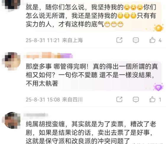Open the avatar of the Sichuan commenter
This screenshot has height=144, width=166.
point(11,61)
